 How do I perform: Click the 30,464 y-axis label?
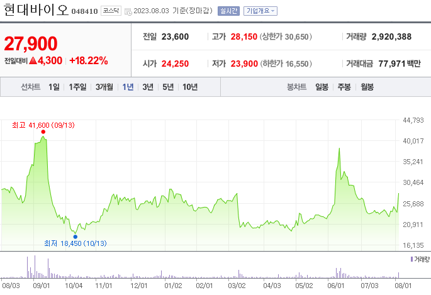[x=413, y=182]
